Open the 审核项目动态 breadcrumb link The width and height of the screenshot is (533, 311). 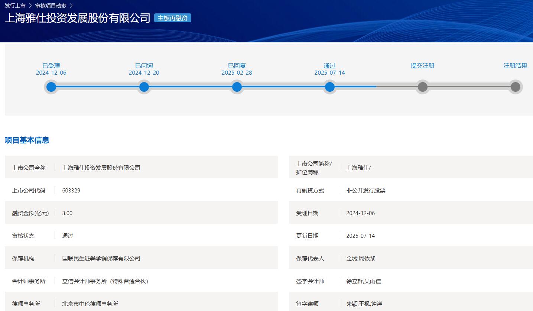coord(51,6)
